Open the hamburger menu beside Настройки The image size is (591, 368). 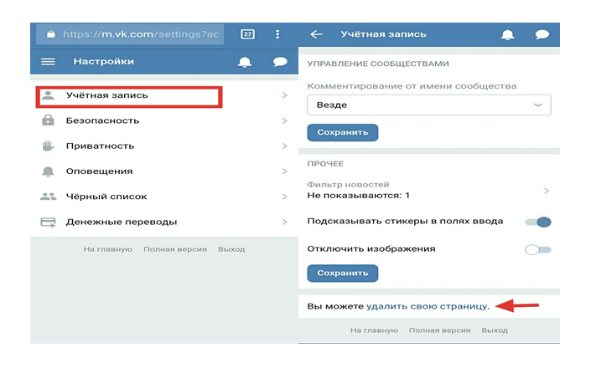click(48, 62)
